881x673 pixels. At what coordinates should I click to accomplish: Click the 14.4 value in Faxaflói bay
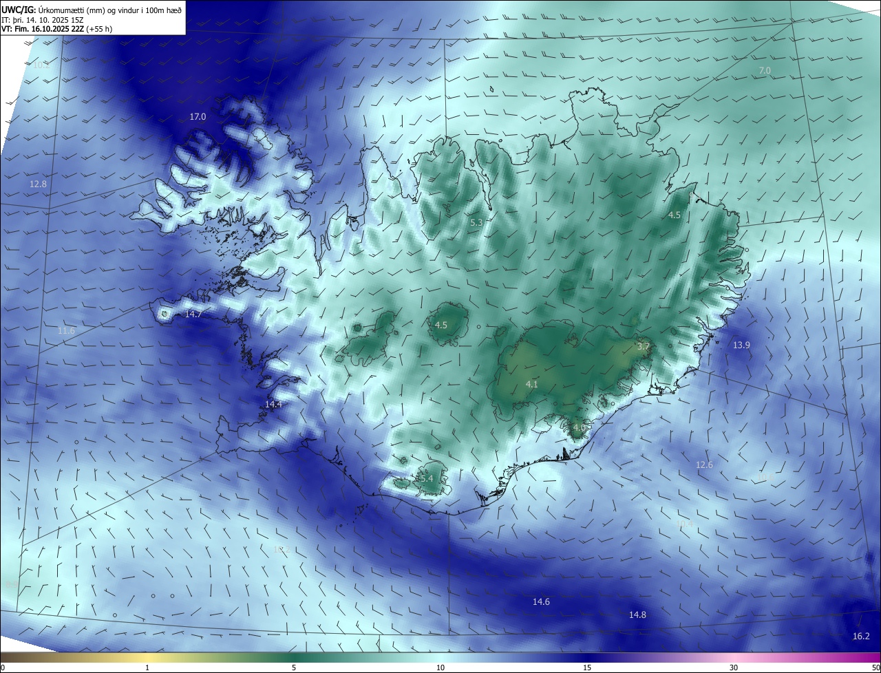coord(273,404)
